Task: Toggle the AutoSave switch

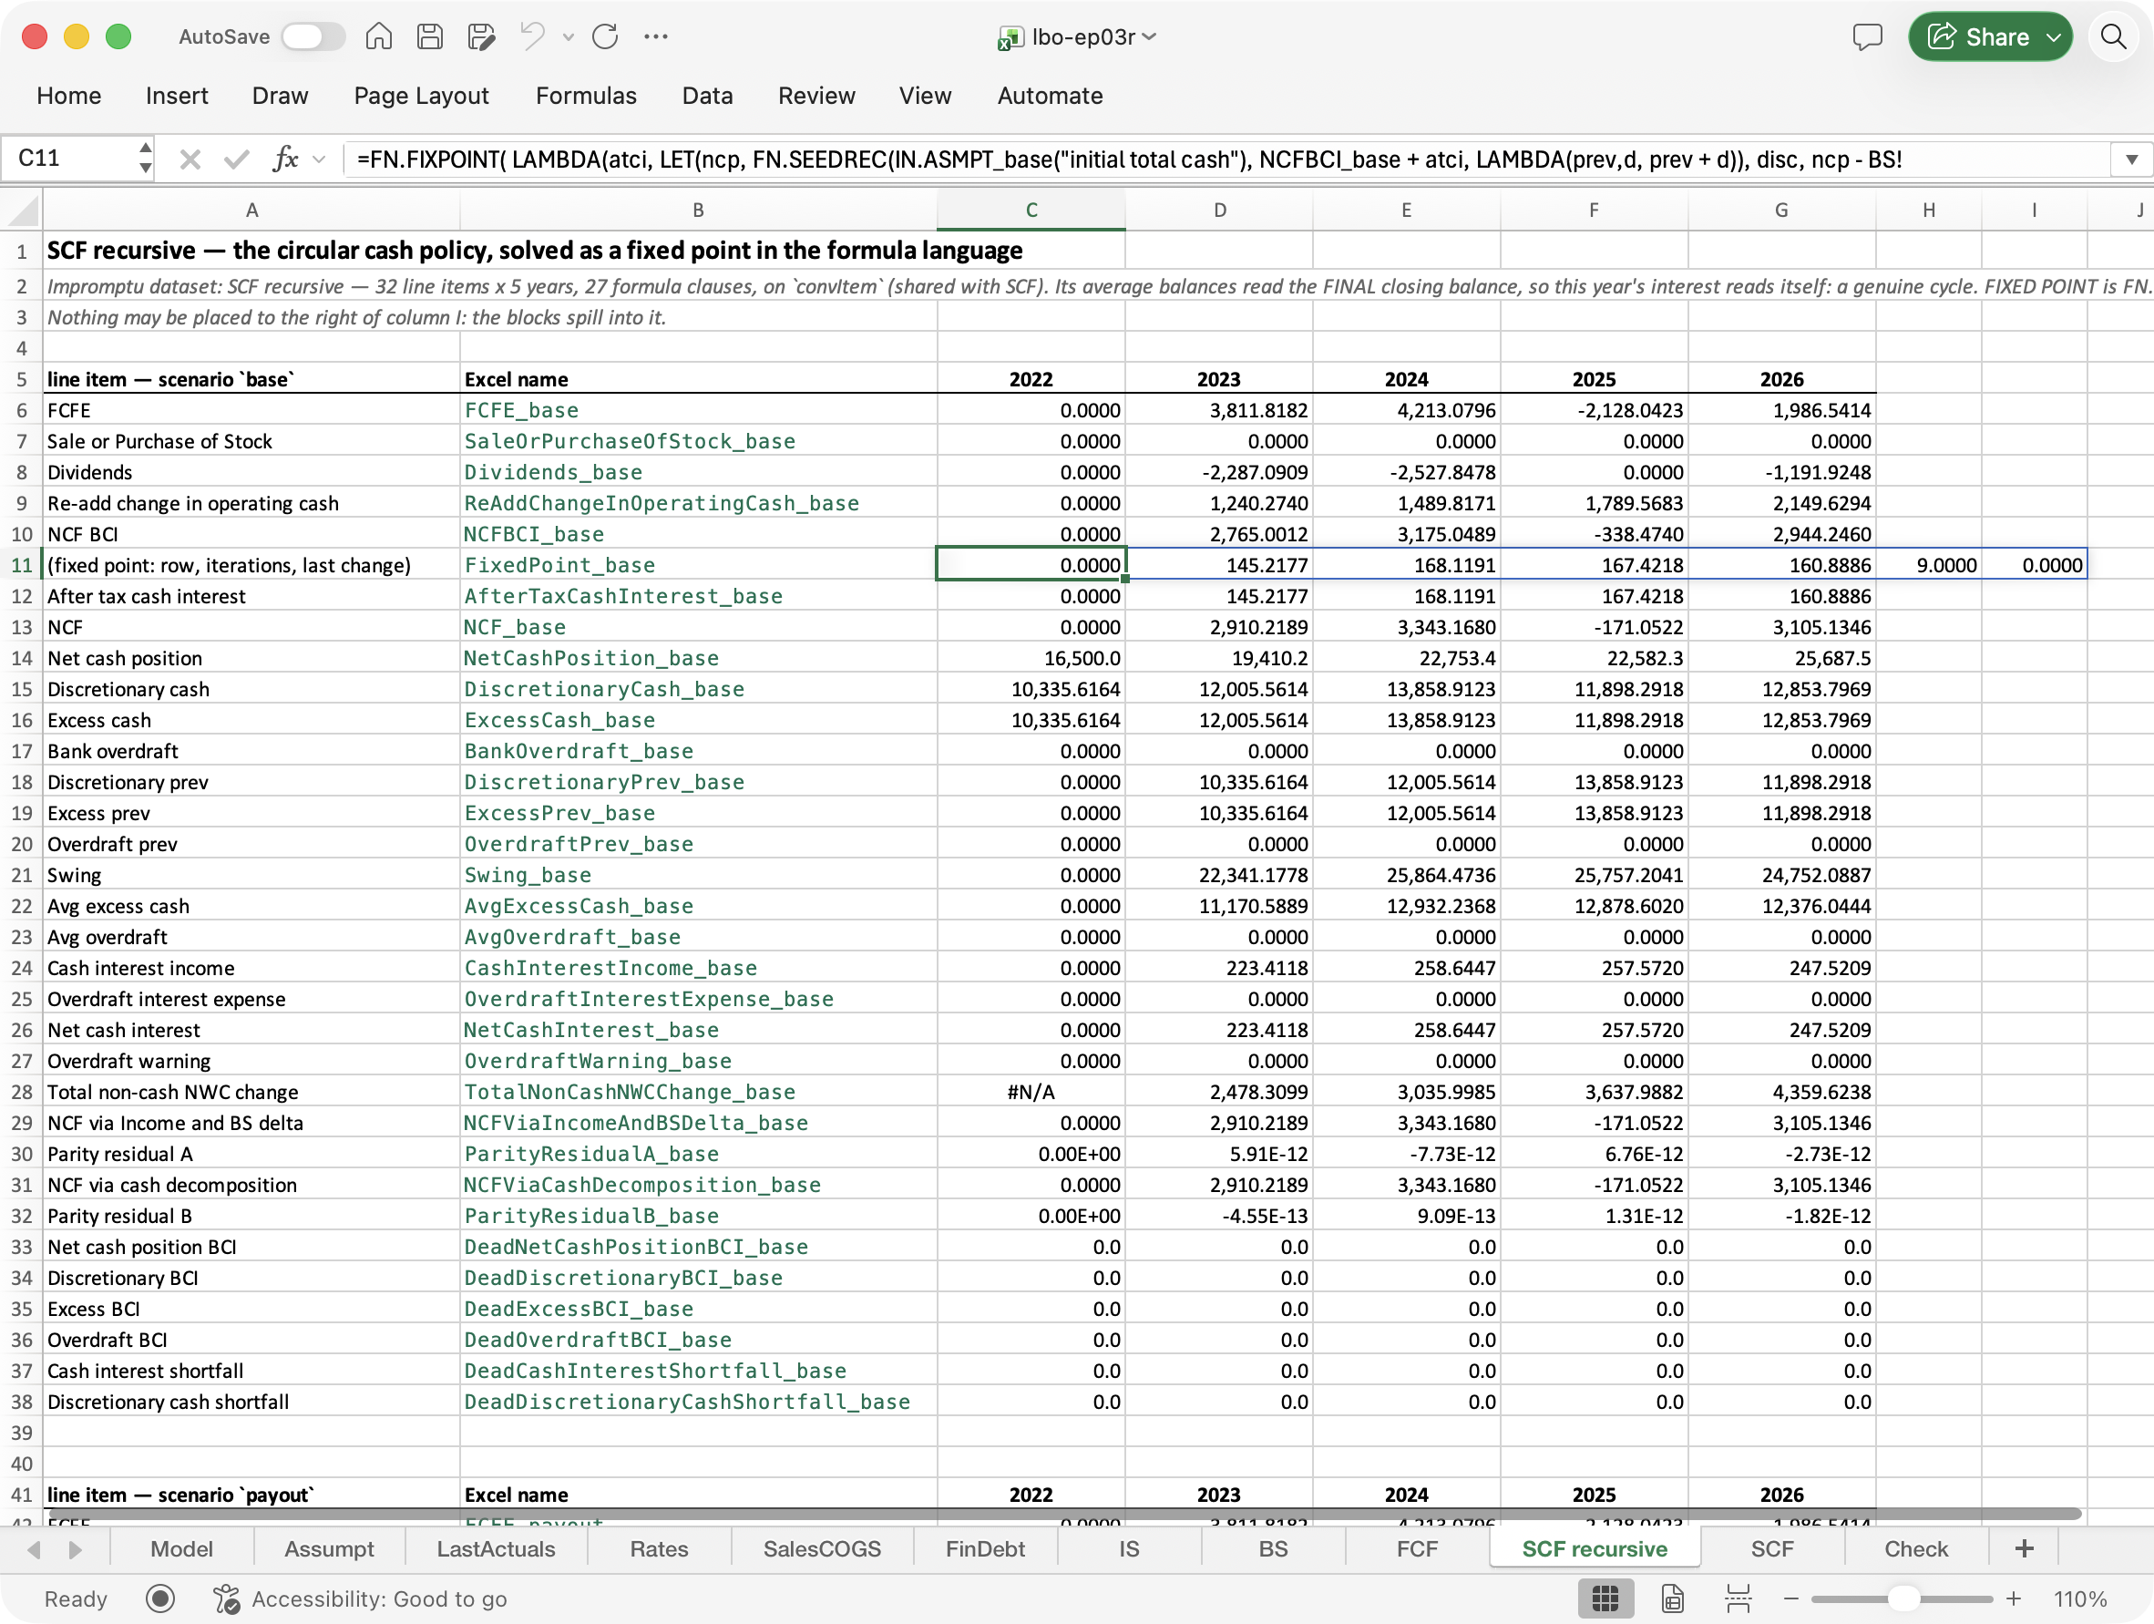Action: (x=313, y=37)
